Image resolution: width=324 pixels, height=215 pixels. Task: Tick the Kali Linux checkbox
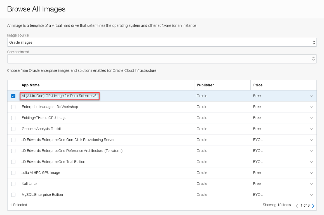pos(13,184)
